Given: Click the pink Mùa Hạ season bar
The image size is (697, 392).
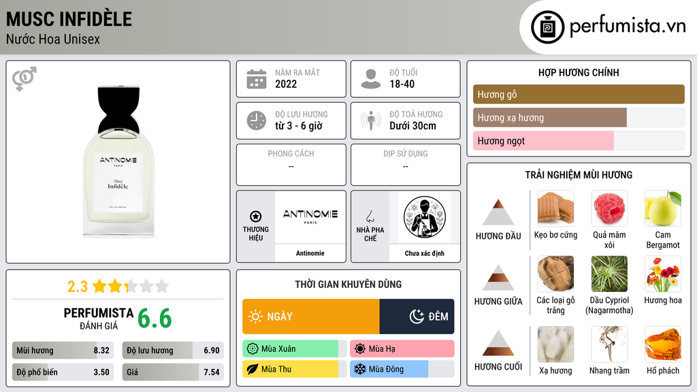Looking at the screenshot, I should point(402,349).
